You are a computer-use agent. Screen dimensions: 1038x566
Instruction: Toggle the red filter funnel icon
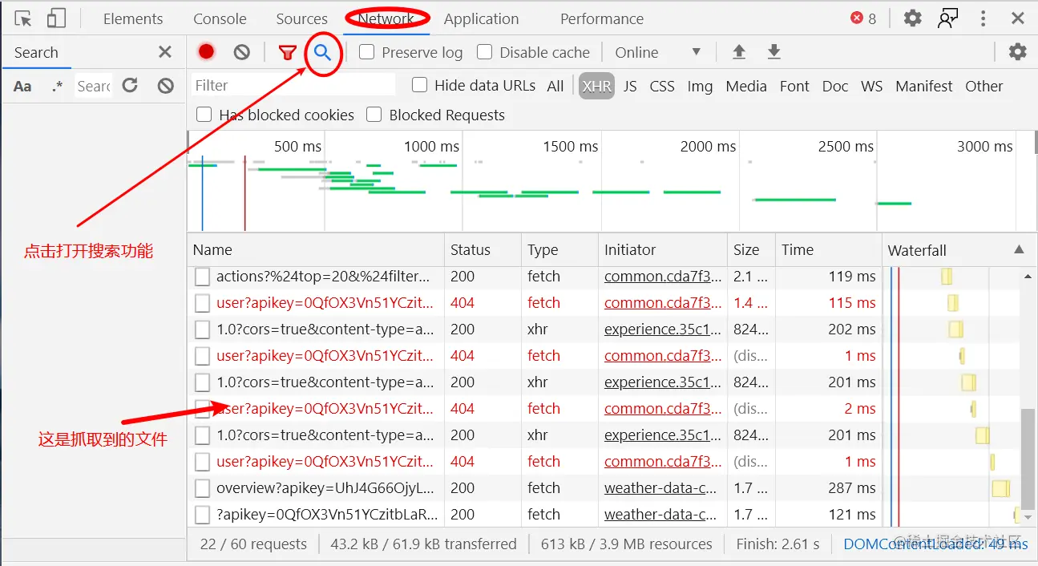tap(287, 53)
